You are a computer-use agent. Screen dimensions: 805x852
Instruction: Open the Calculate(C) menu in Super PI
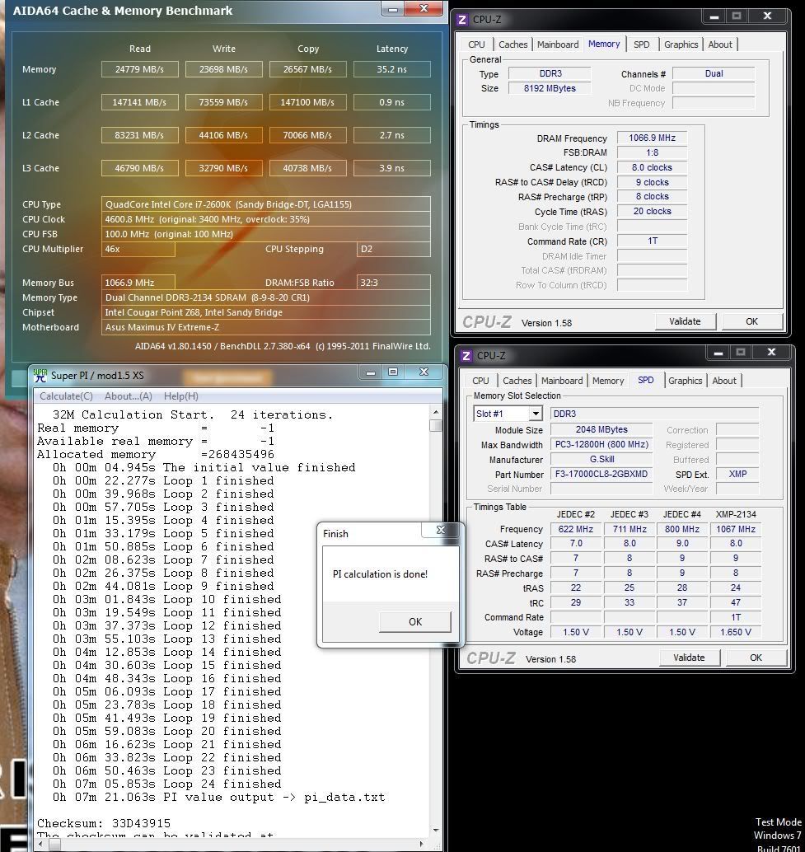(66, 396)
